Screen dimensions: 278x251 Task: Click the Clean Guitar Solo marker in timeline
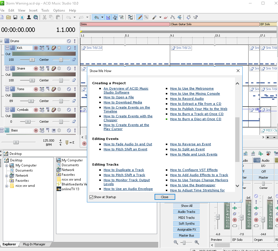point(181,24)
